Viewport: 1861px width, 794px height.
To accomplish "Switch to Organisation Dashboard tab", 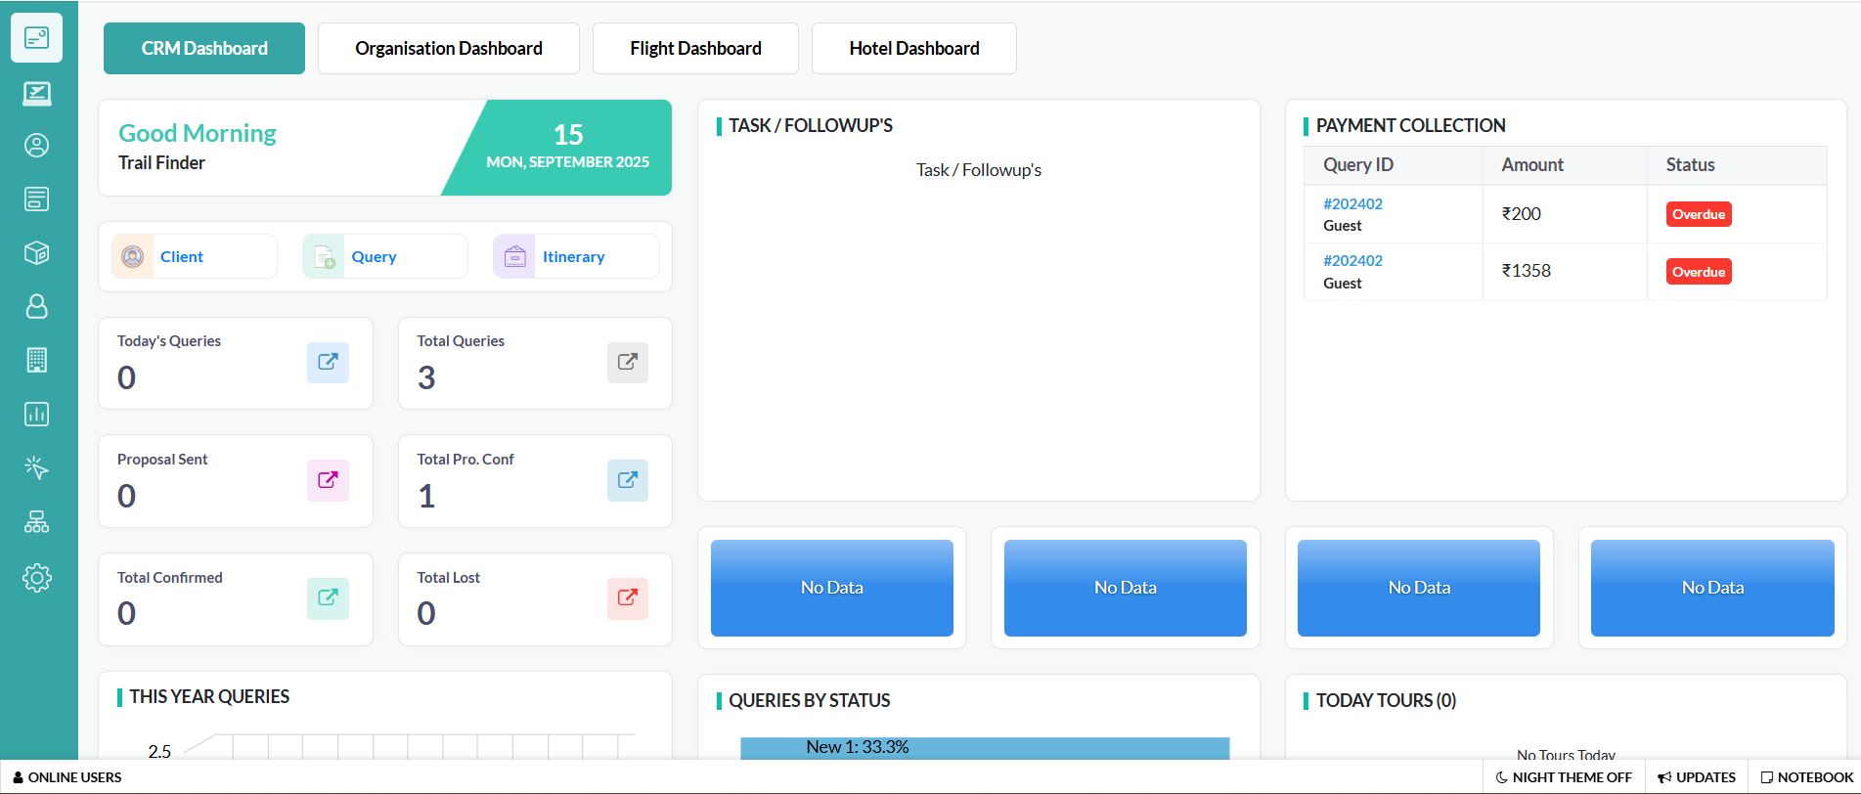I will (449, 48).
